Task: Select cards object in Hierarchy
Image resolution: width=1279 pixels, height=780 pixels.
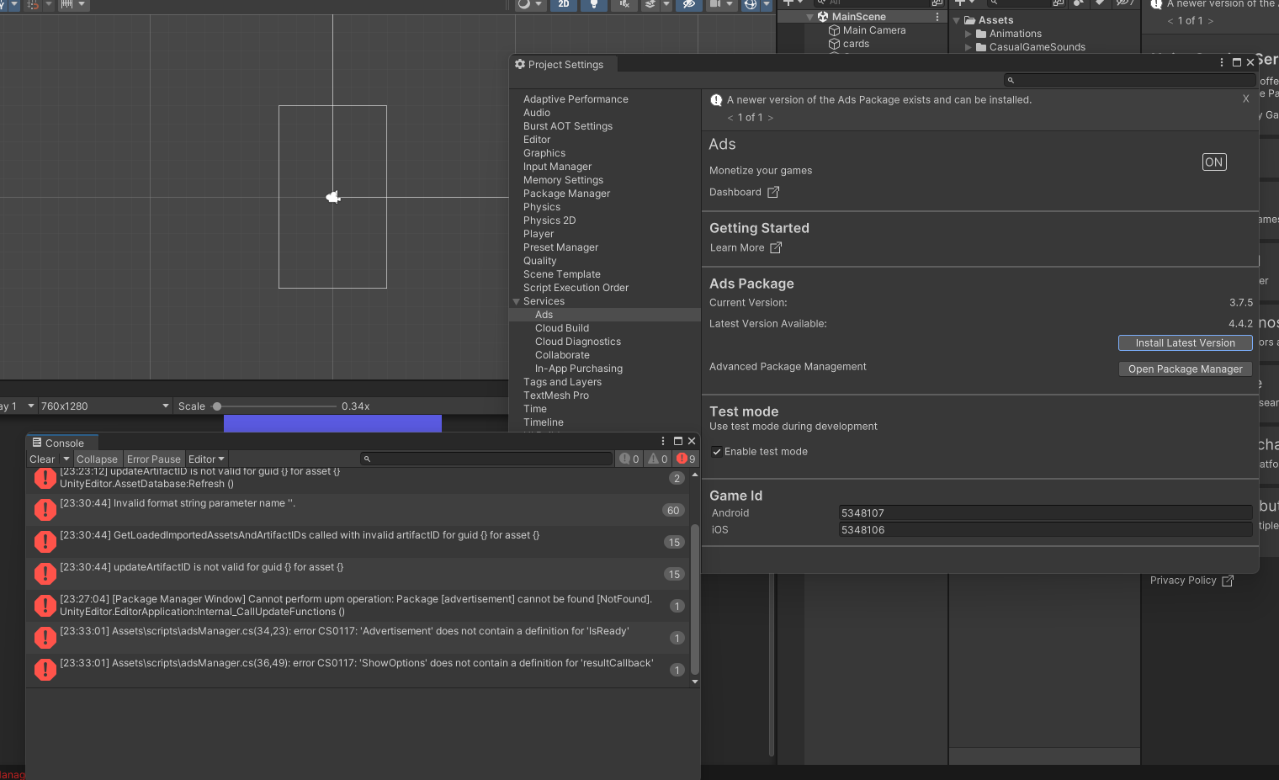Action: (856, 44)
